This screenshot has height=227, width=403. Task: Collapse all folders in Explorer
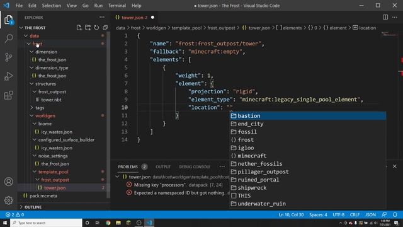click(105, 28)
